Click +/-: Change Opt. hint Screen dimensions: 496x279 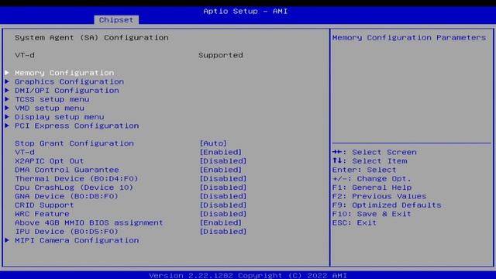tap(372, 179)
